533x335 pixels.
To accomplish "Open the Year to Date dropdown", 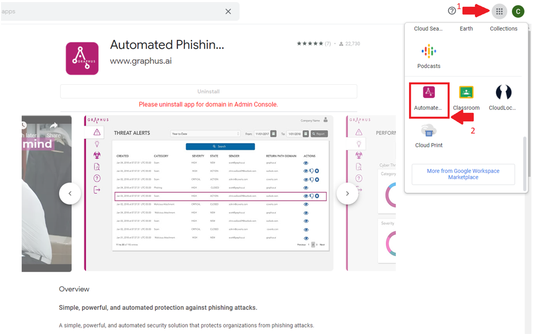I will coord(205,134).
